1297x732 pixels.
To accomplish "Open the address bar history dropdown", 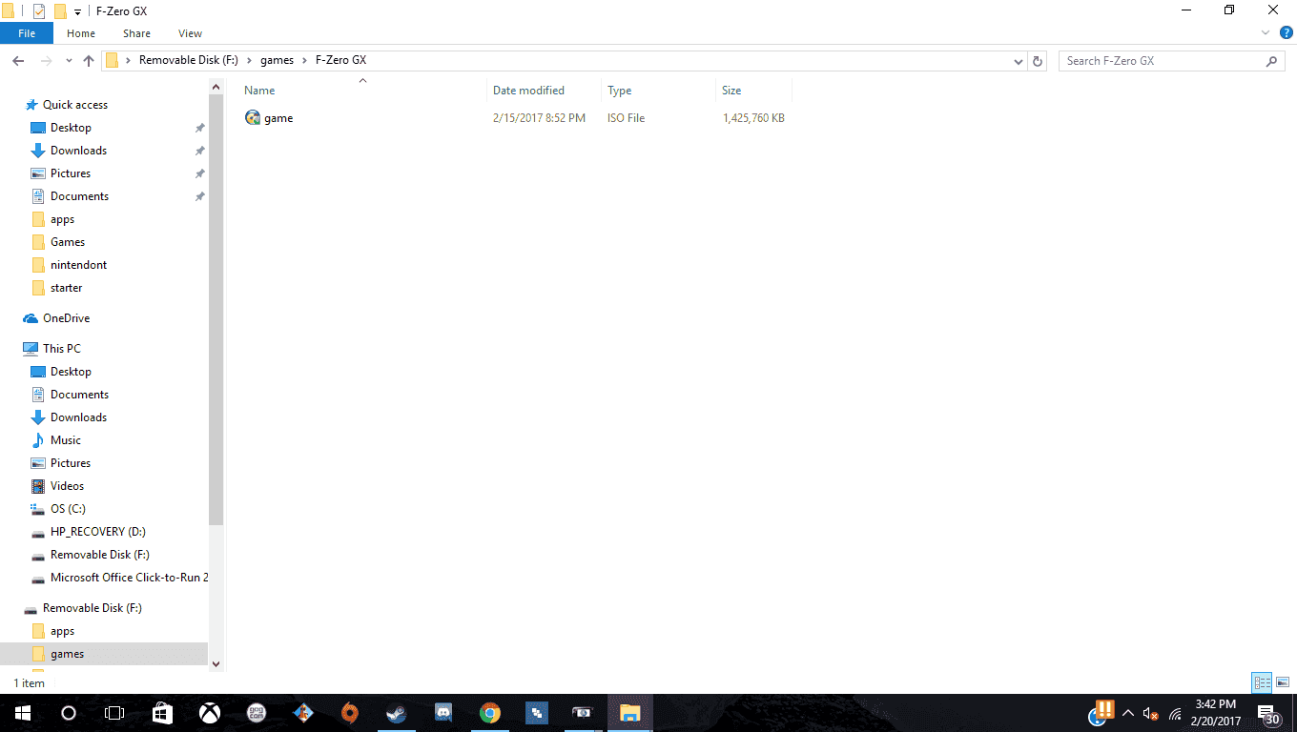I will [1019, 61].
